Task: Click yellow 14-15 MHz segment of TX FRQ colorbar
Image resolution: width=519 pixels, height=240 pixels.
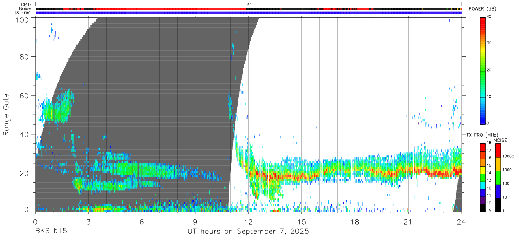Action: point(482,170)
